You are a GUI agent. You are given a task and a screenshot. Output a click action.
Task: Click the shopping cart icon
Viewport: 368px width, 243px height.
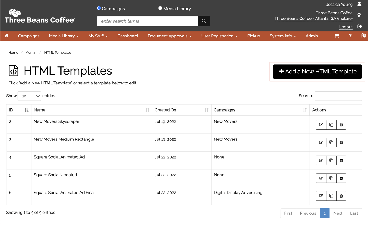[x=336, y=36]
